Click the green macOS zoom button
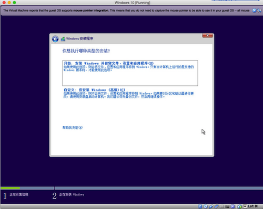This screenshot has width=263, height=209. pos(14,3)
